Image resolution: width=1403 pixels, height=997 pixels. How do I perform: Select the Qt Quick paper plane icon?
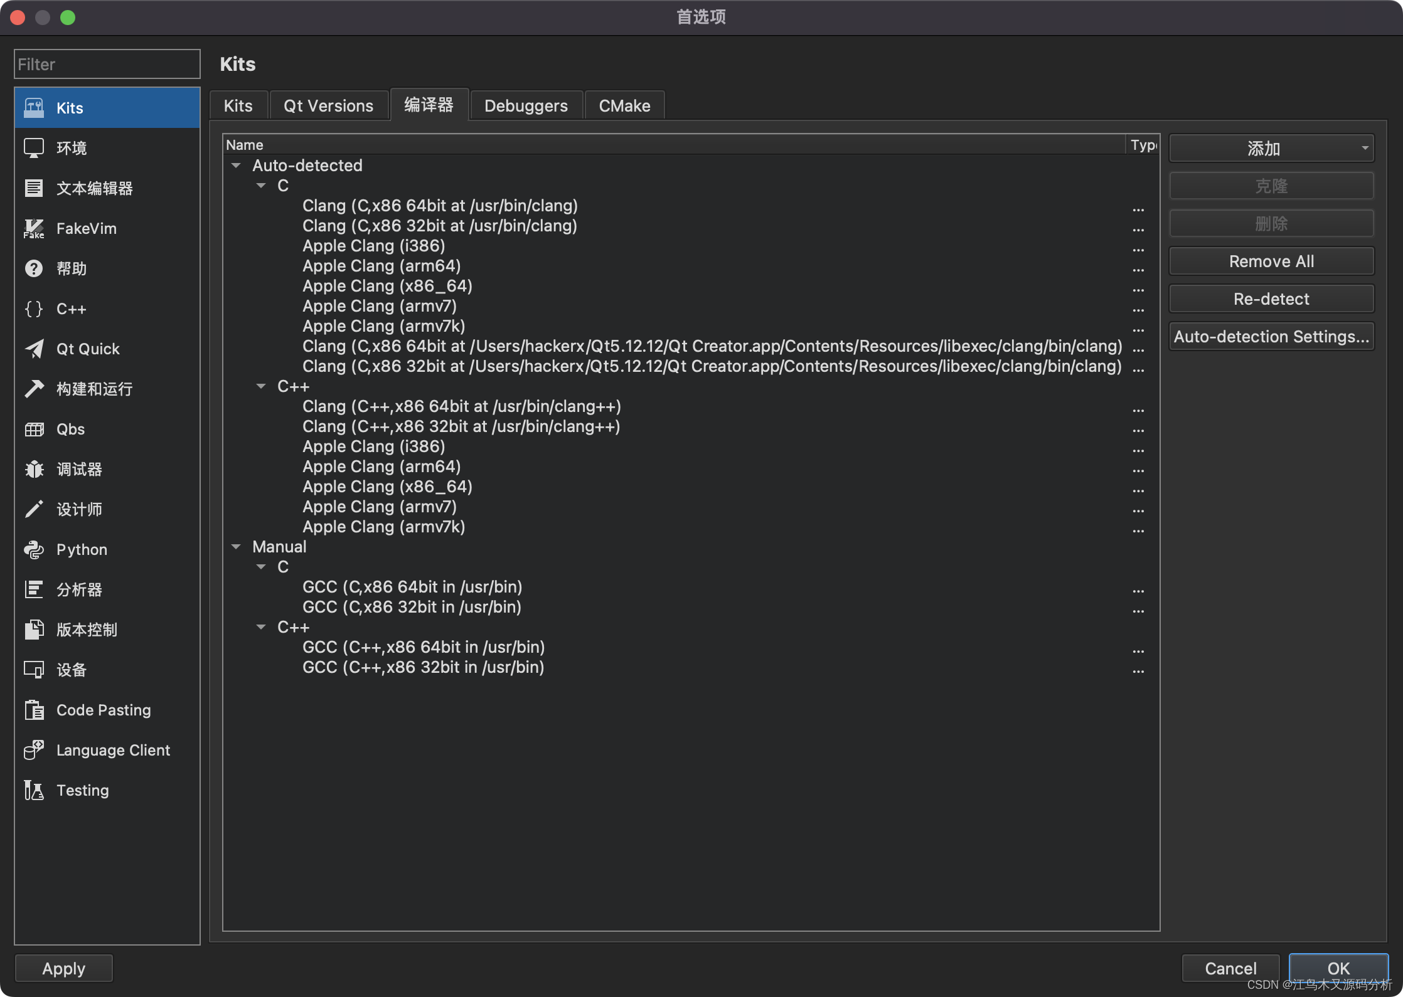coord(34,349)
